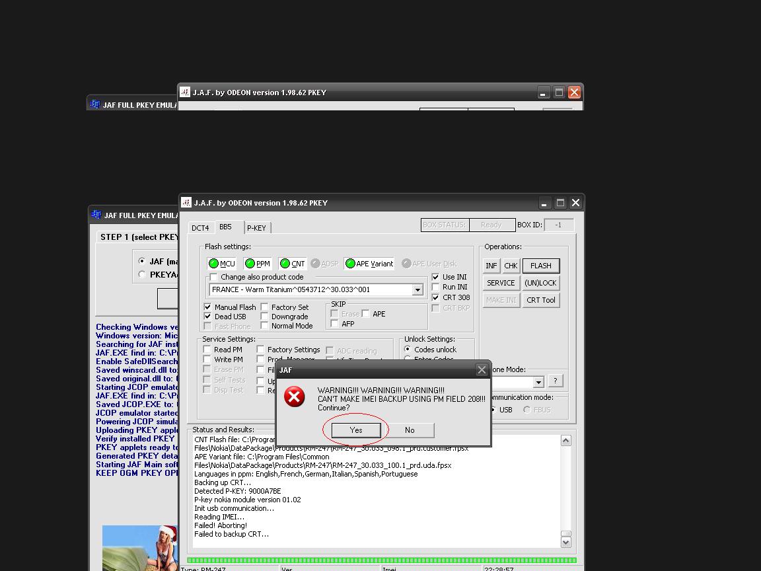Screen dimensions: 761x571
Task: Enable Write PM checkbox
Action: tap(207, 360)
